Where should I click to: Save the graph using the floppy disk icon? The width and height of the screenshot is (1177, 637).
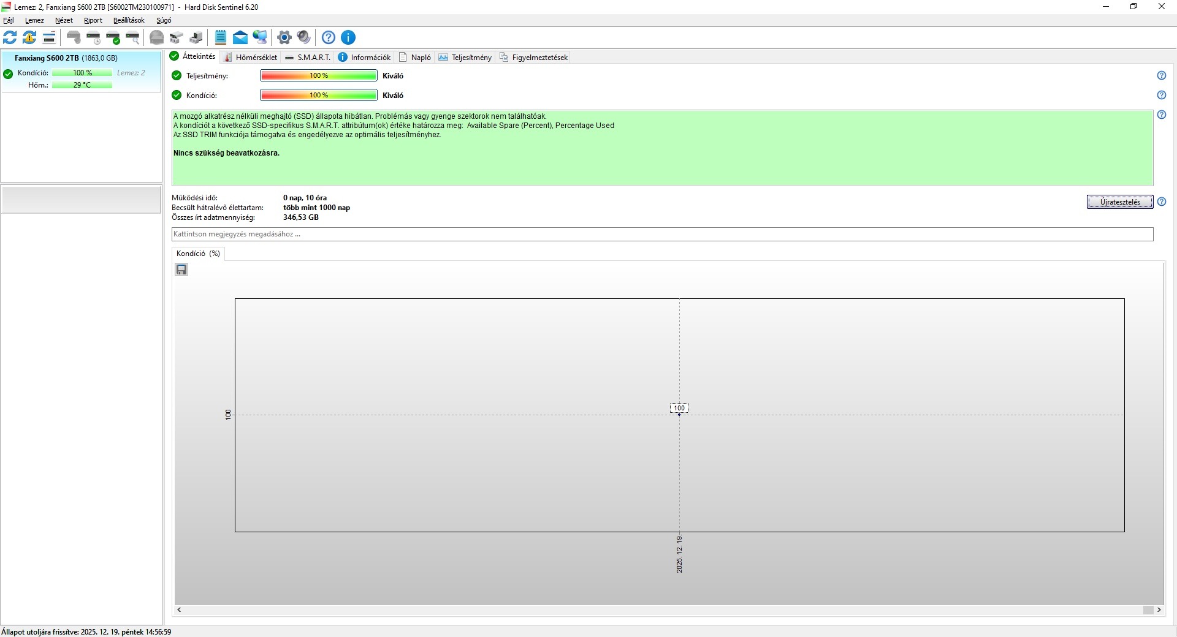[x=181, y=269]
